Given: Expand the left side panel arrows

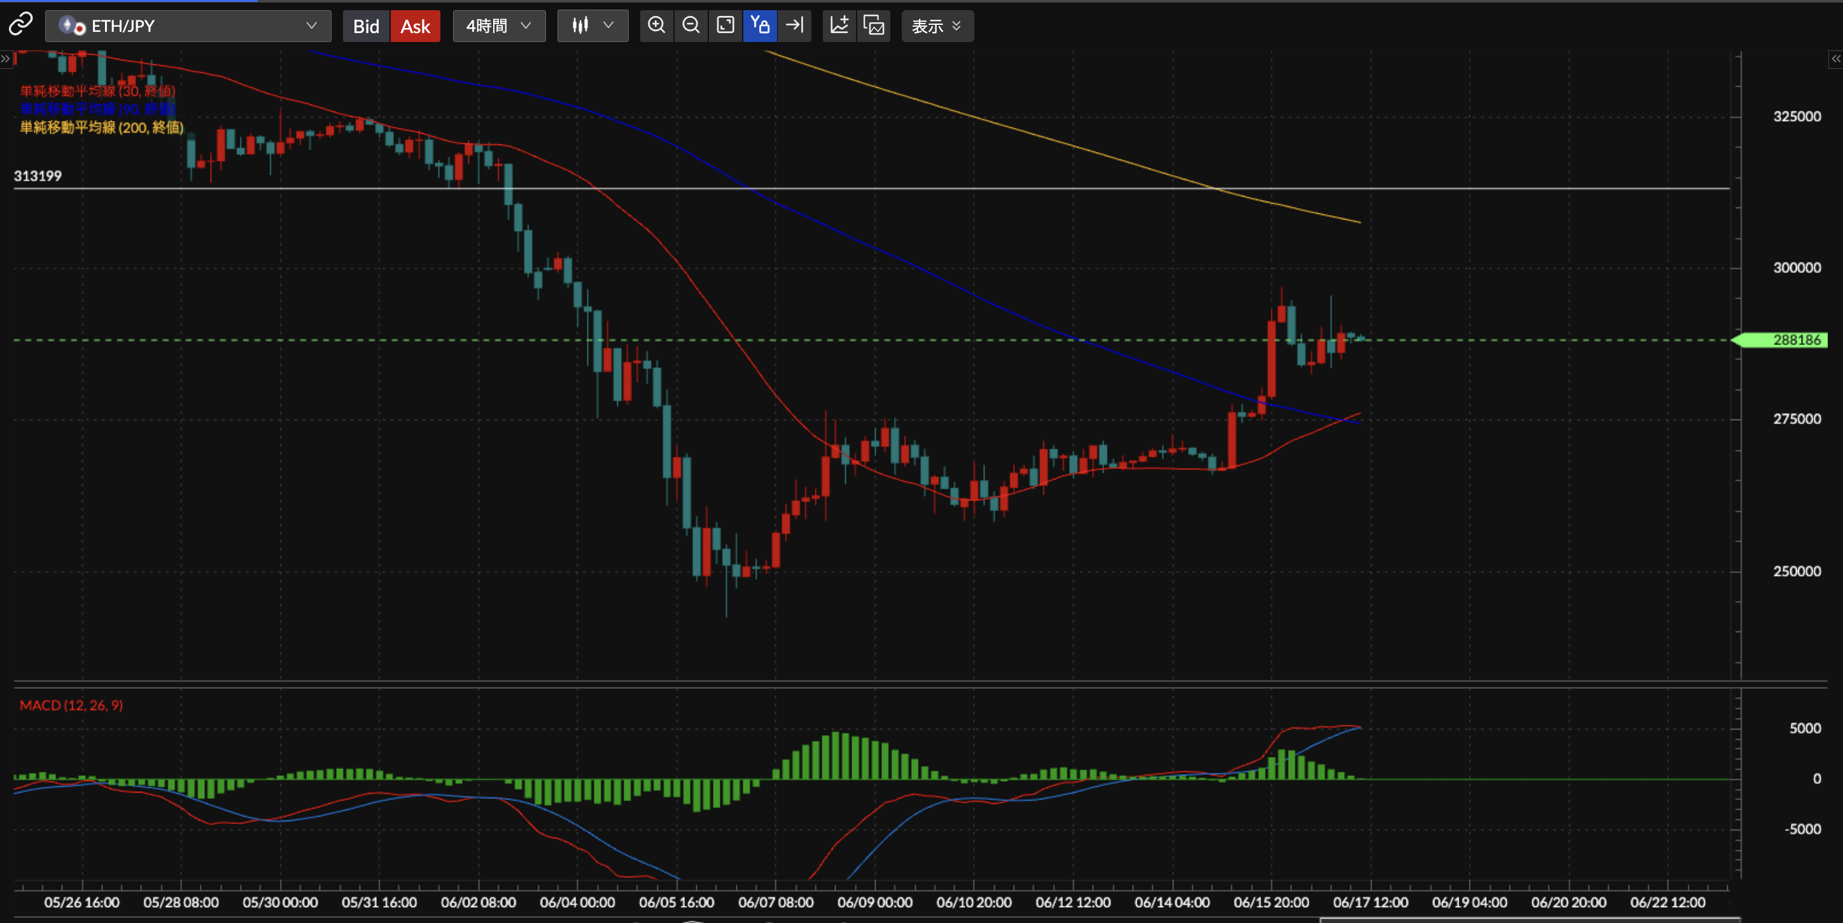Looking at the screenshot, I should pyautogui.click(x=6, y=59).
